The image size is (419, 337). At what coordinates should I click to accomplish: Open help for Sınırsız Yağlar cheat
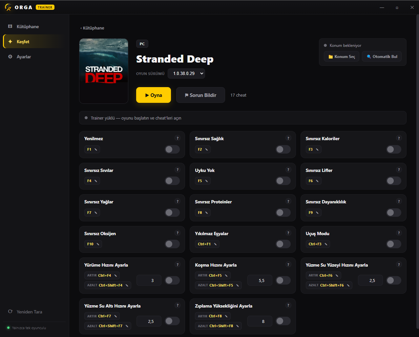pyautogui.click(x=178, y=201)
